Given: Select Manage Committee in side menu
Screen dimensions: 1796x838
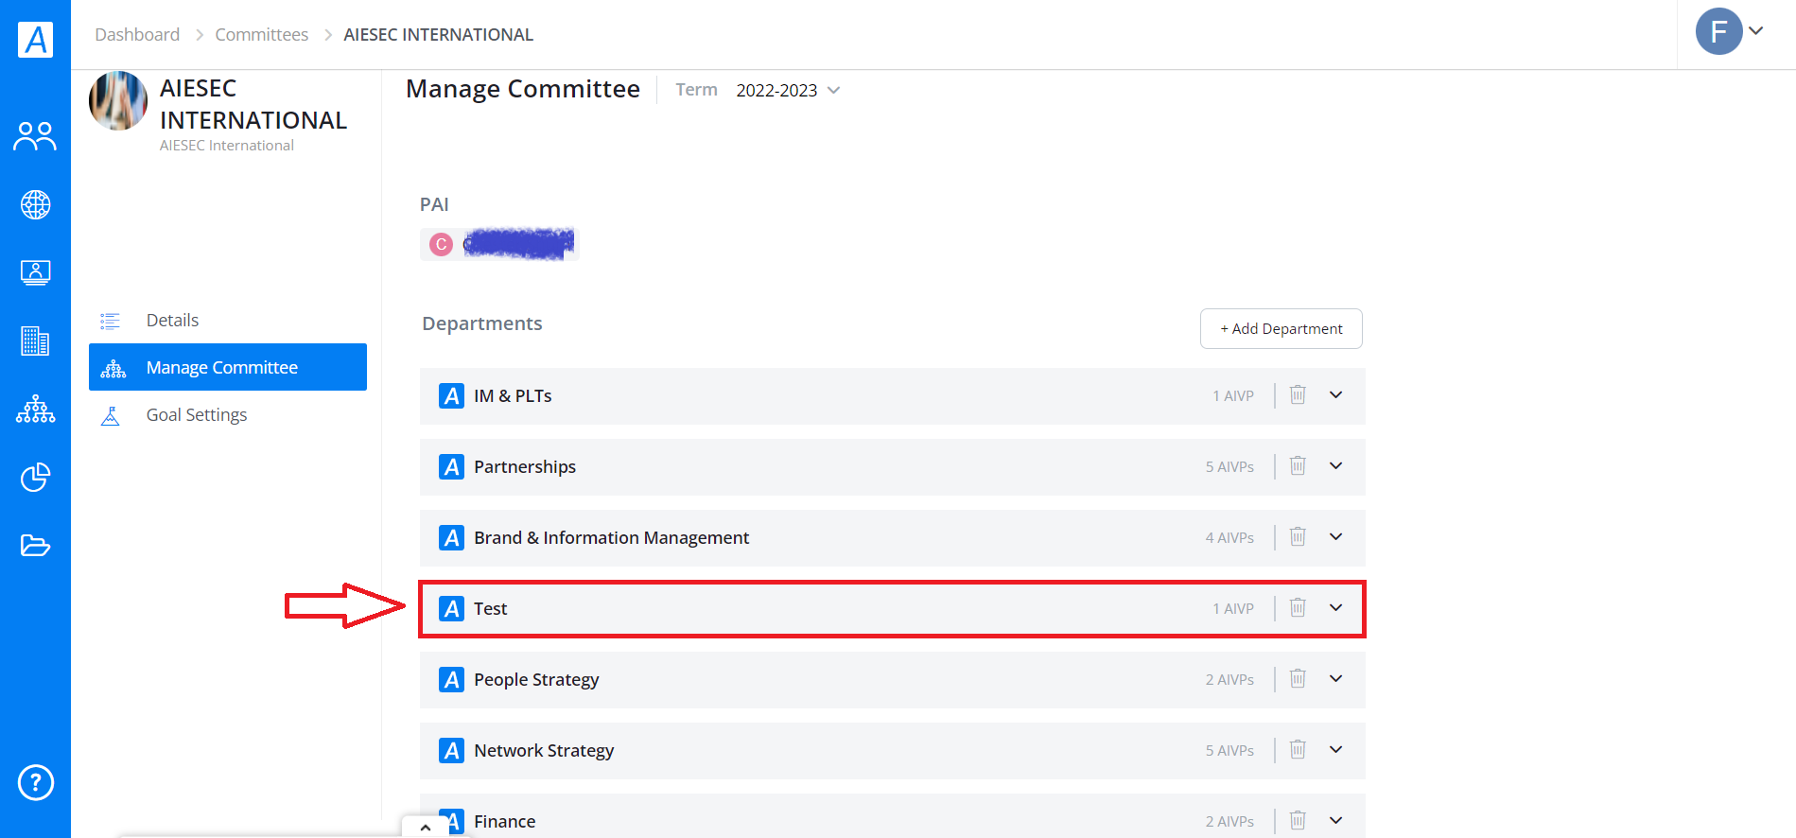Looking at the screenshot, I should pos(228,367).
